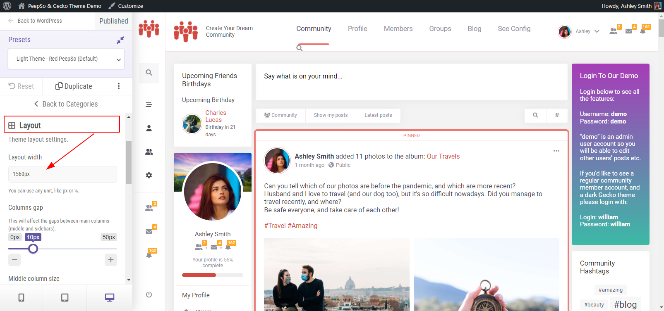Go Back to Categories

click(x=66, y=104)
